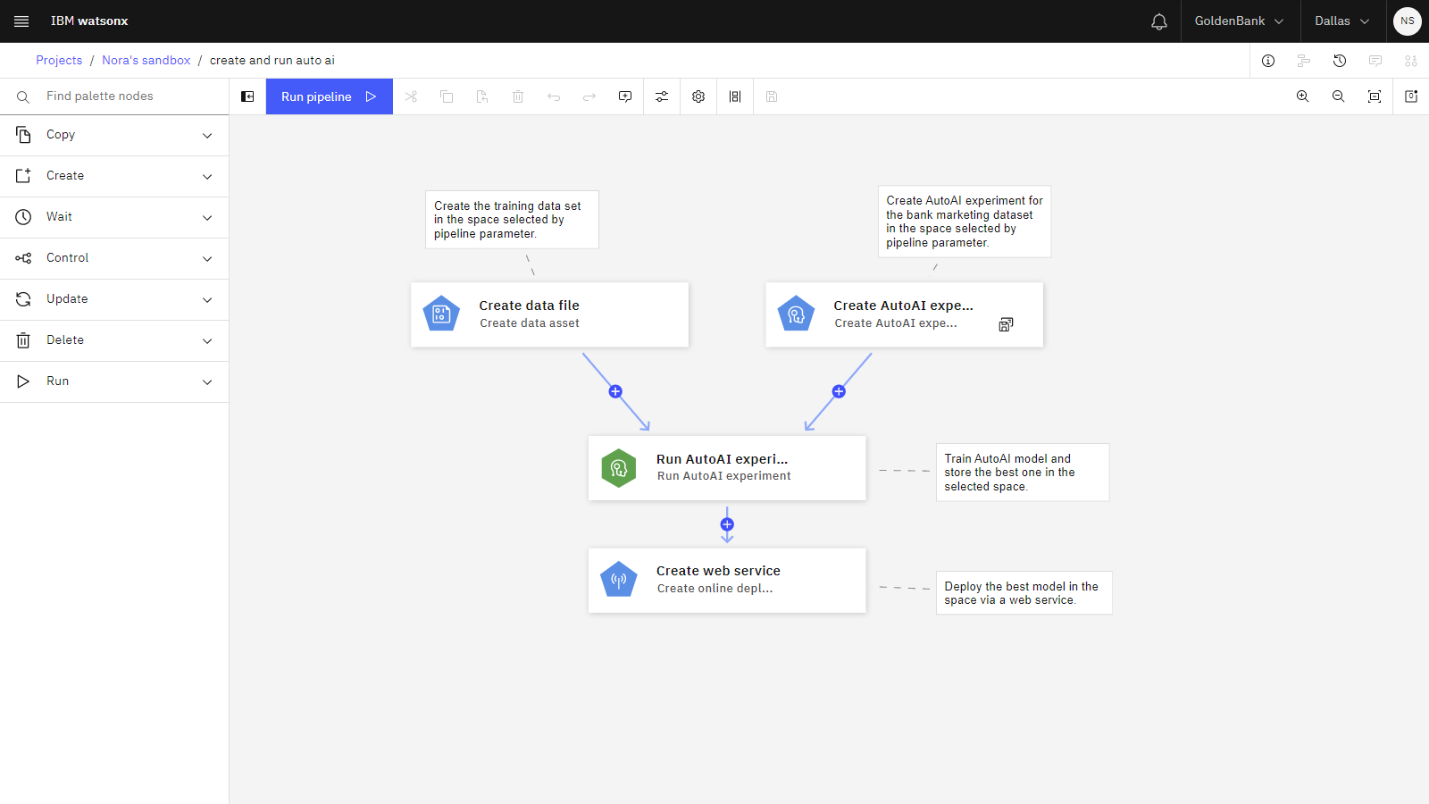Image resolution: width=1429 pixels, height=804 pixels.
Task: Open the Dallas region dropdown
Action: (1341, 21)
